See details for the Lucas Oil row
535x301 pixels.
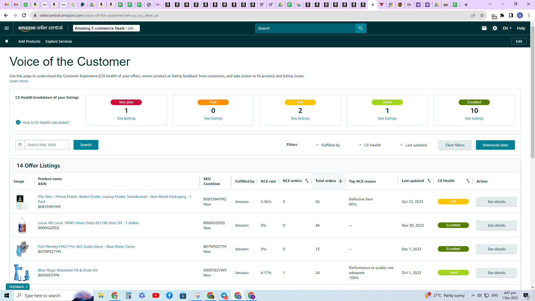(496, 225)
